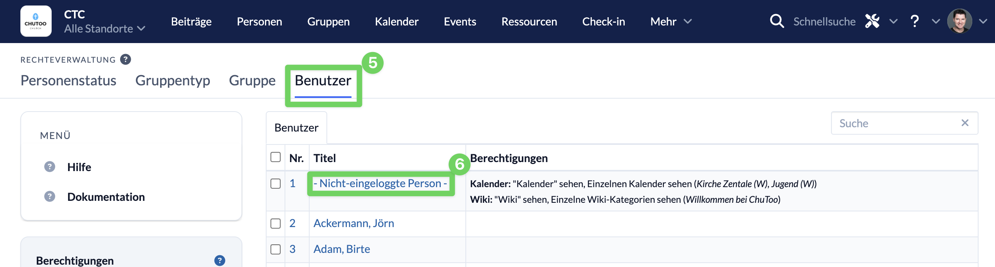Click help icon next to Rechteverwaltung
995x267 pixels.
click(x=125, y=60)
